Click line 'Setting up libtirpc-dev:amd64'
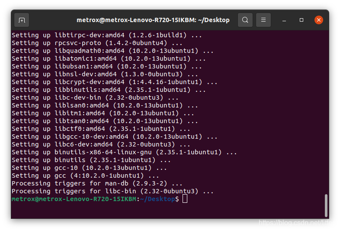This screenshot has height=231, width=340. pos(107,35)
